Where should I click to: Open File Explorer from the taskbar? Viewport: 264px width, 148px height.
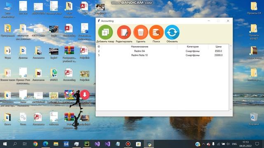pyautogui.click(x=56, y=144)
